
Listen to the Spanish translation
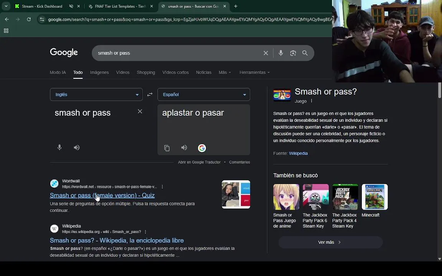coord(184,148)
